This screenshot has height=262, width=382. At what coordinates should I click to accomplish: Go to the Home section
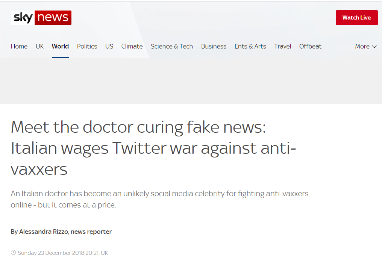pos(19,47)
